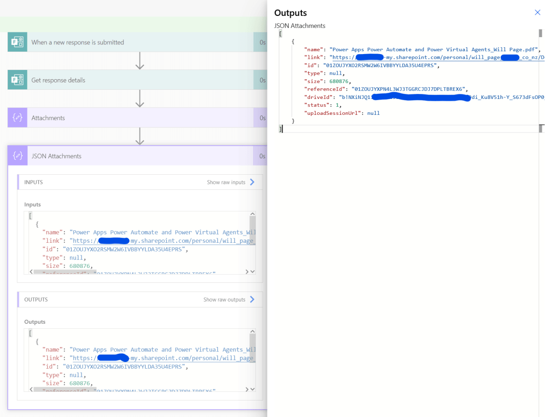
Task: Click the Compose icon on JSON Attachments
Action: [x=17, y=156]
